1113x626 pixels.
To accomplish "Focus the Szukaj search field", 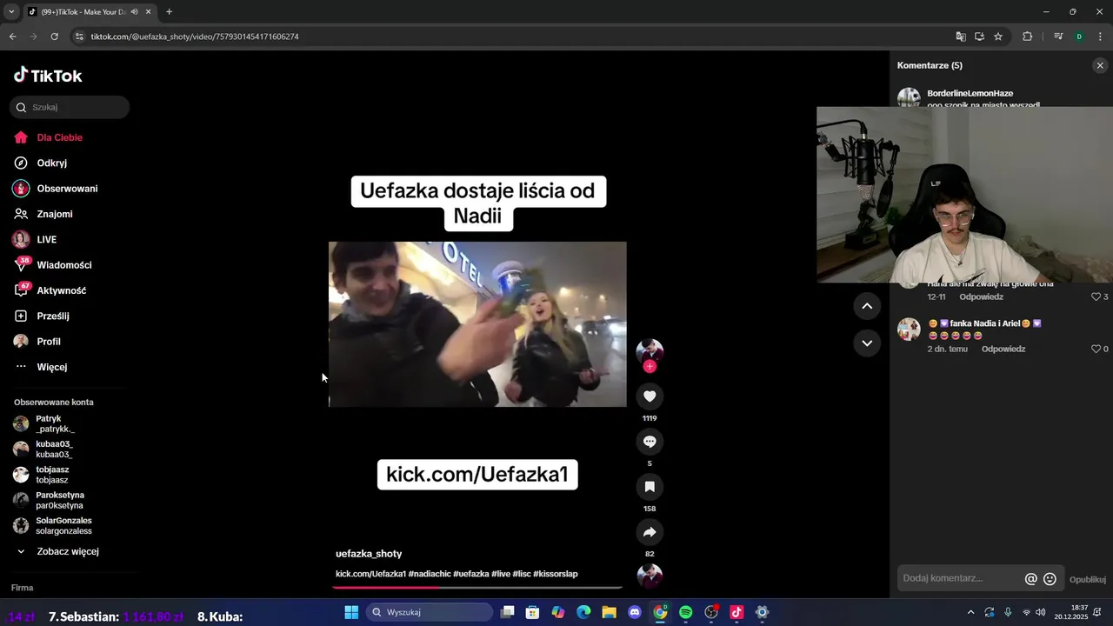I will 70,107.
